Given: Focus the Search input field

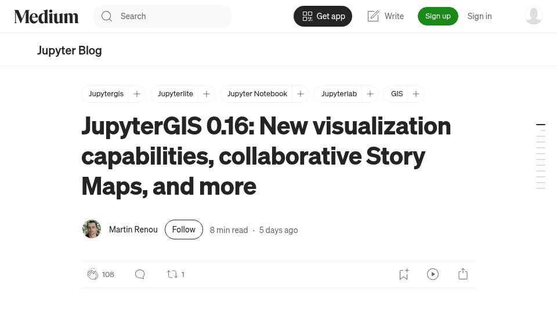Looking at the screenshot, I should tap(162, 16).
